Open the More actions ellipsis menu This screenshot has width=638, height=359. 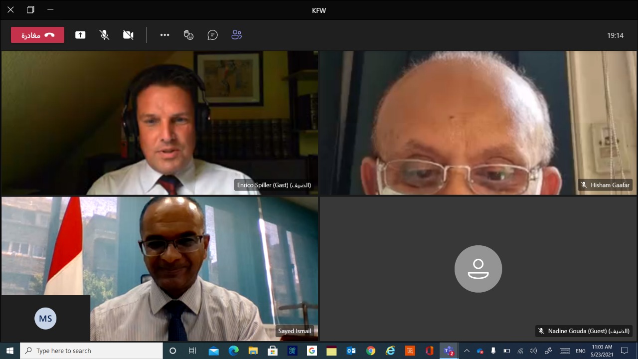[x=164, y=35]
